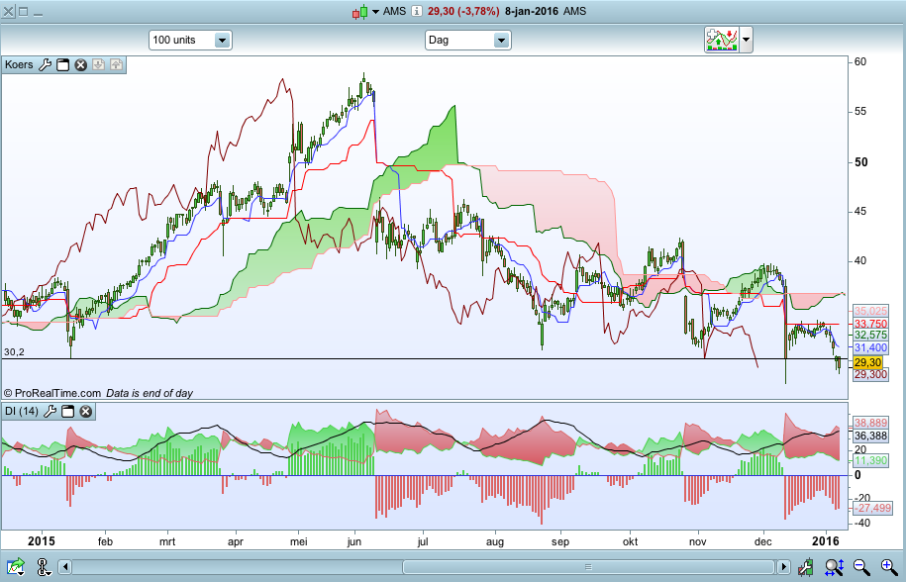Click the 35,025 value on price axis

(x=870, y=311)
